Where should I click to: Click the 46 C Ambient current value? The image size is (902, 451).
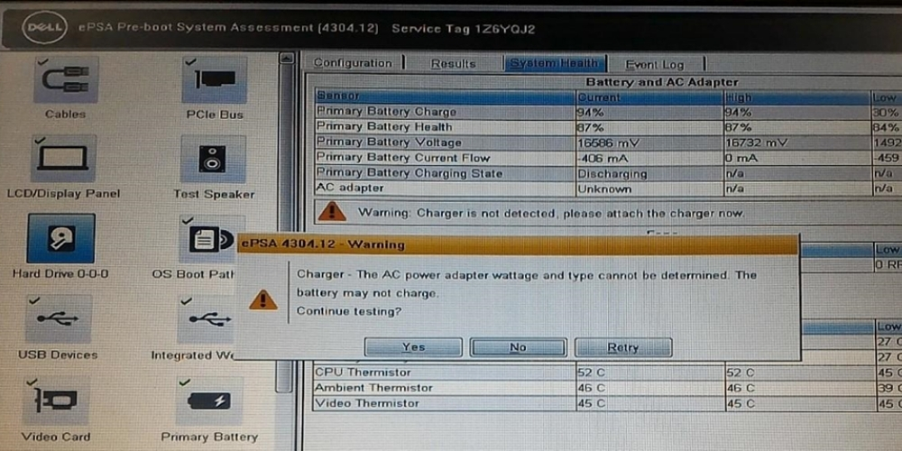click(x=591, y=388)
